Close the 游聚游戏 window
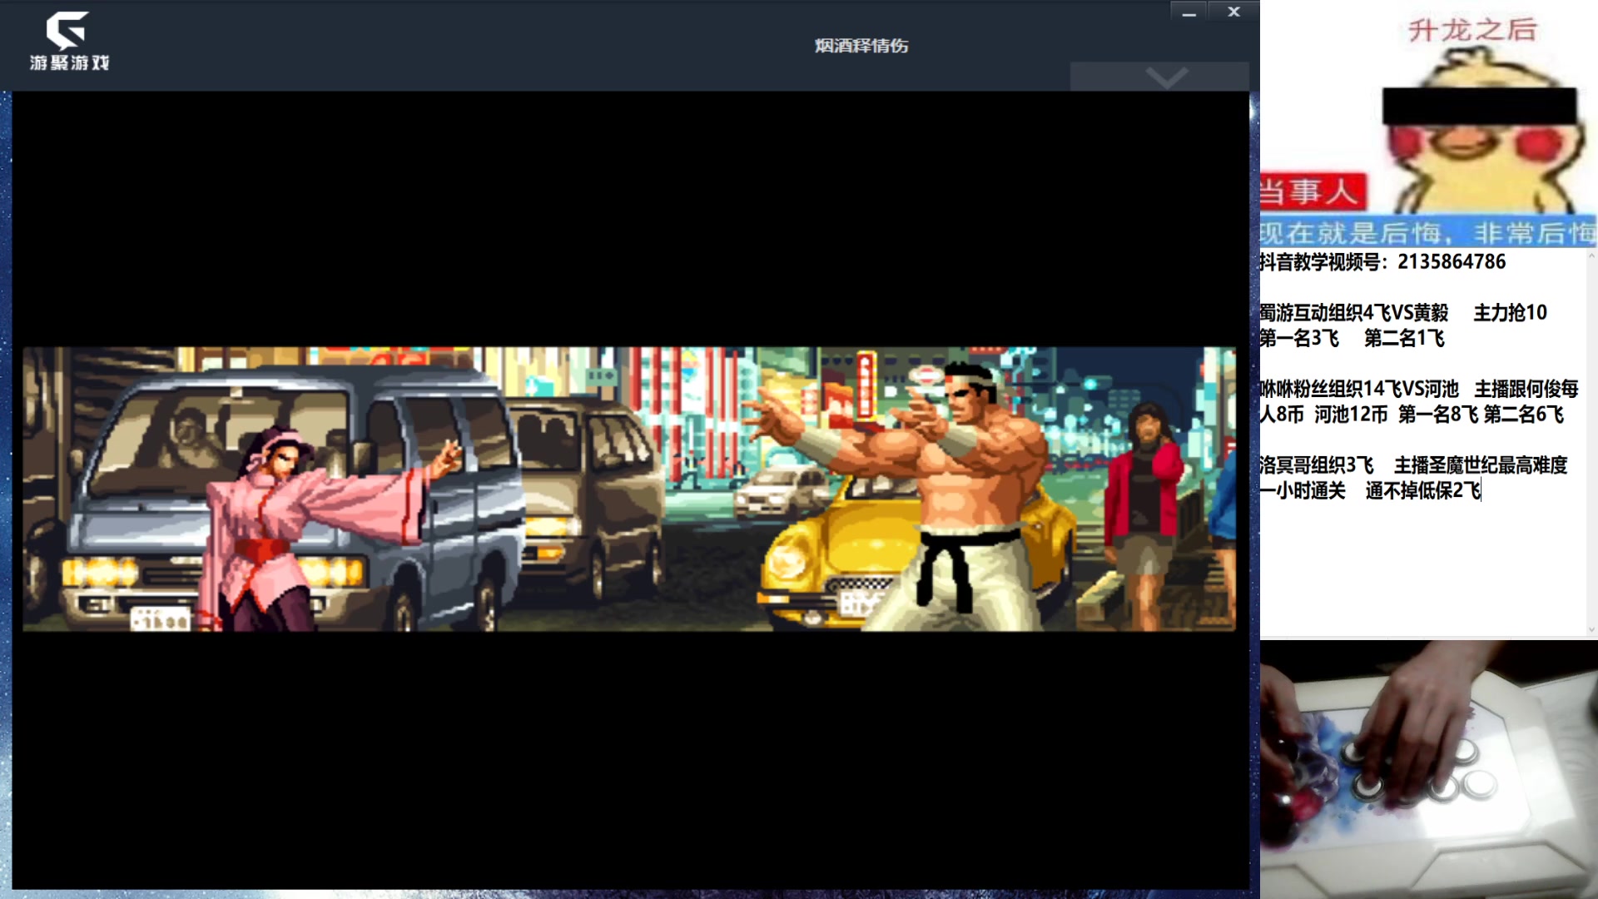Viewport: 1598px width, 899px height. click(x=1233, y=12)
